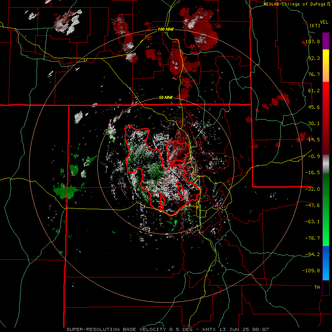Click the -32.0 scale value
Screen dimensions: 332x332
tap(312, 189)
